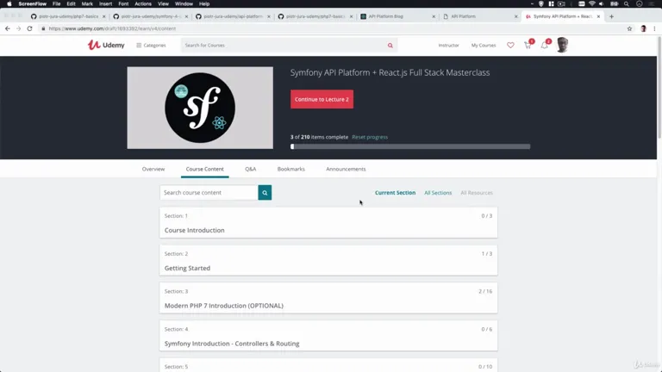Switch to the API Platform Blog tab
Screen dimensions: 662x372
coord(397,16)
